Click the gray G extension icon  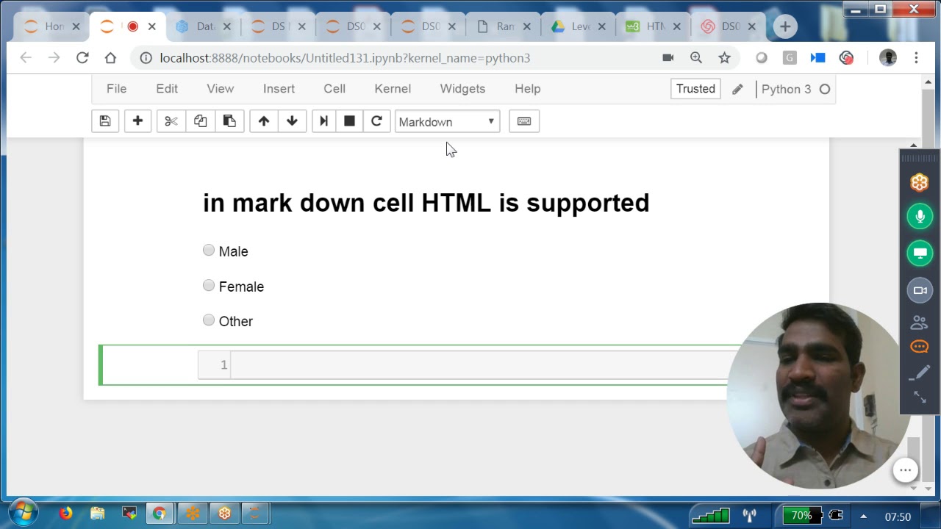[x=790, y=57]
